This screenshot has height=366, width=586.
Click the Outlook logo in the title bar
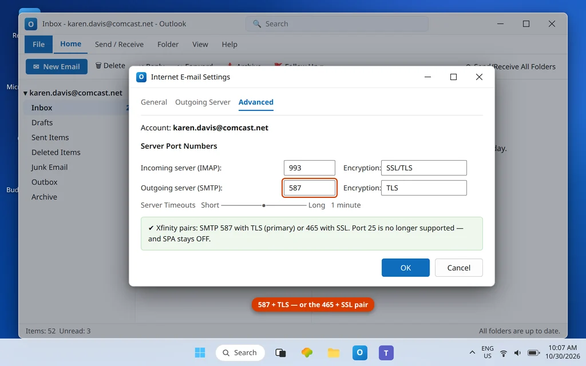coord(31,24)
